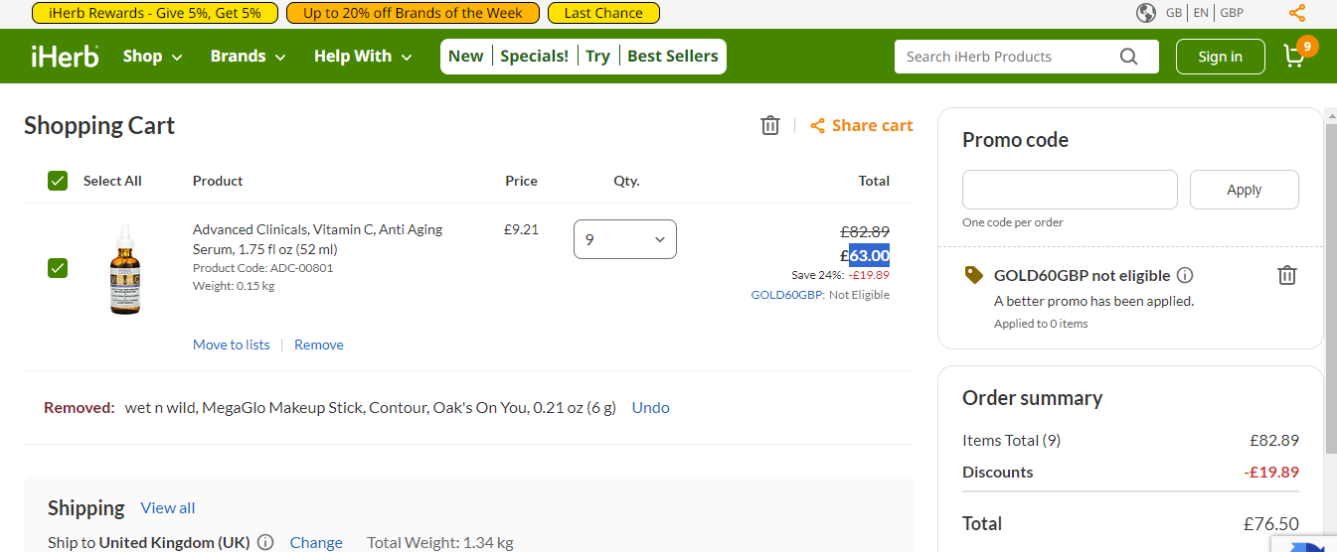The image size is (1337, 552).
Task: Remove the GOLD60GBP promo via its trash icon
Action: [1287, 275]
